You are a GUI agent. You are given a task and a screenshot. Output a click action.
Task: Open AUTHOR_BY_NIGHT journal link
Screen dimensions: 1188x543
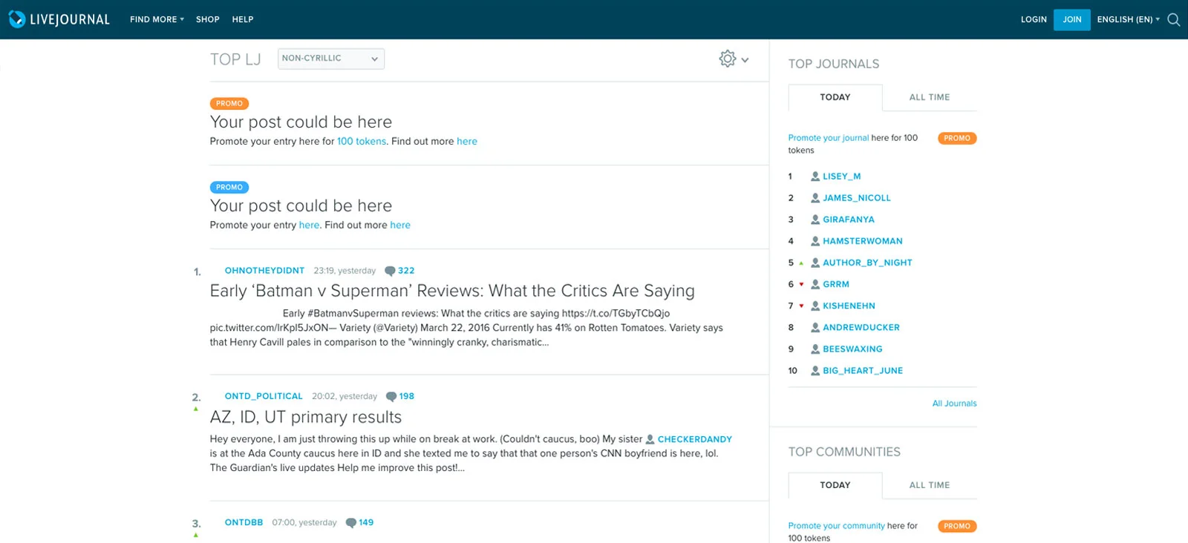[867, 263]
